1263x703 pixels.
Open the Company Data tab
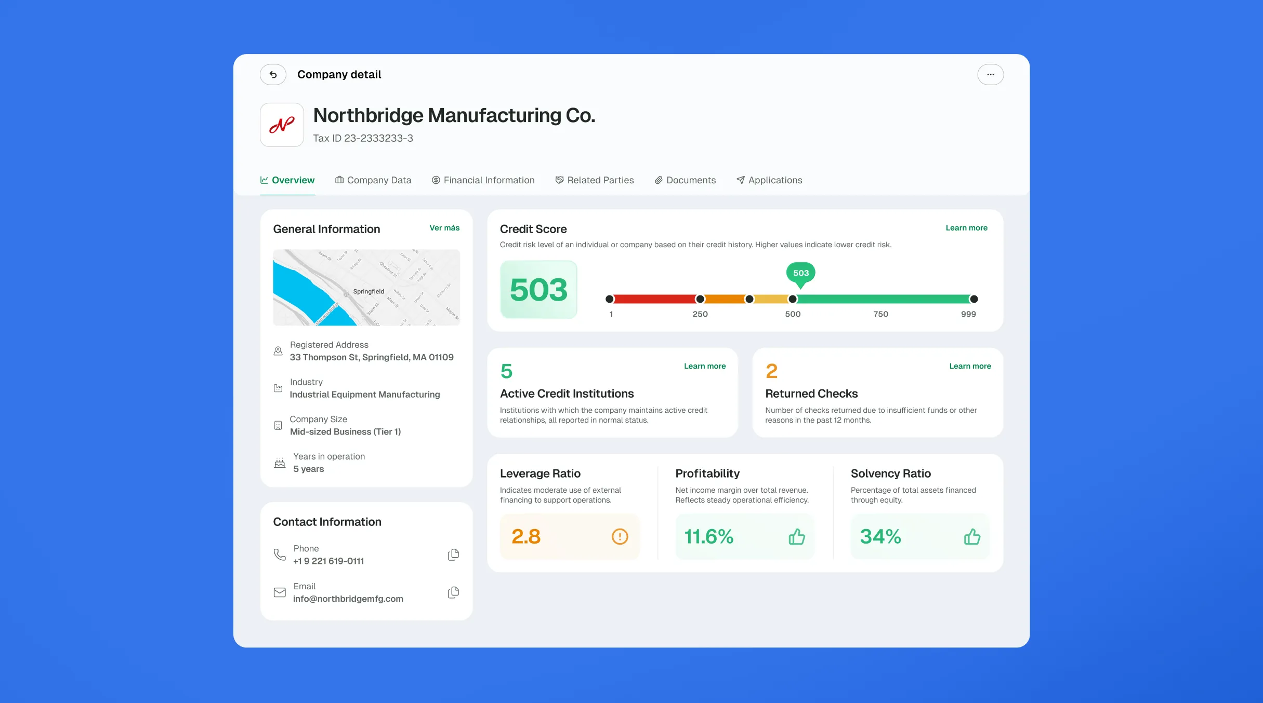(x=373, y=180)
